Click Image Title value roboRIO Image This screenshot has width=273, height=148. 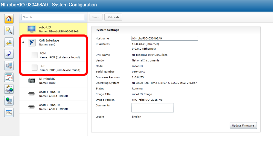[142, 94]
